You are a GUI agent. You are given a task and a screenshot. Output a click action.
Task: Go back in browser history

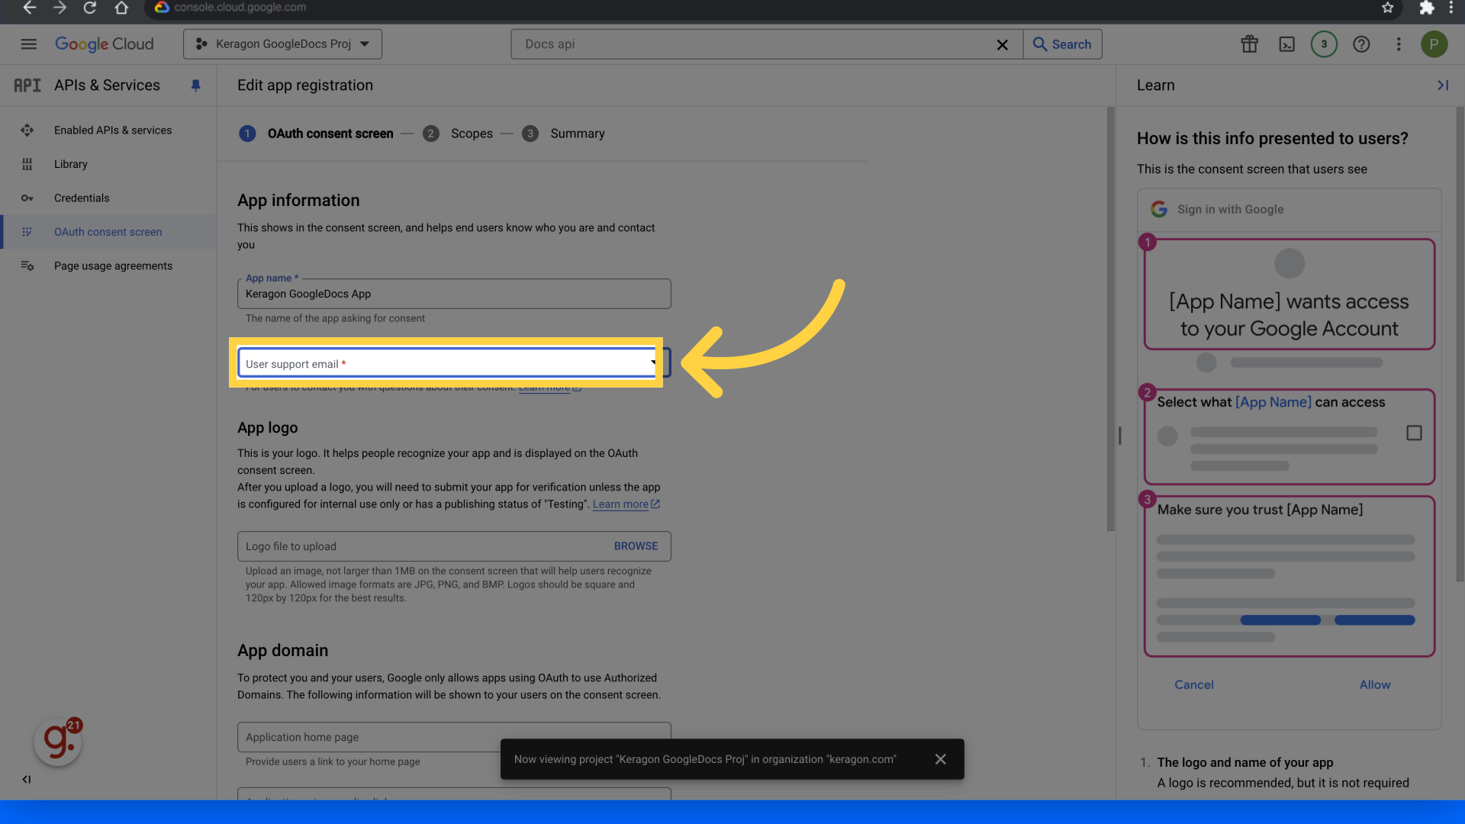coord(29,8)
